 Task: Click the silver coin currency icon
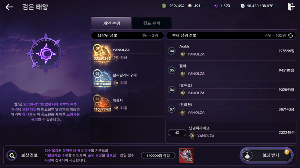click(x=243, y=6)
